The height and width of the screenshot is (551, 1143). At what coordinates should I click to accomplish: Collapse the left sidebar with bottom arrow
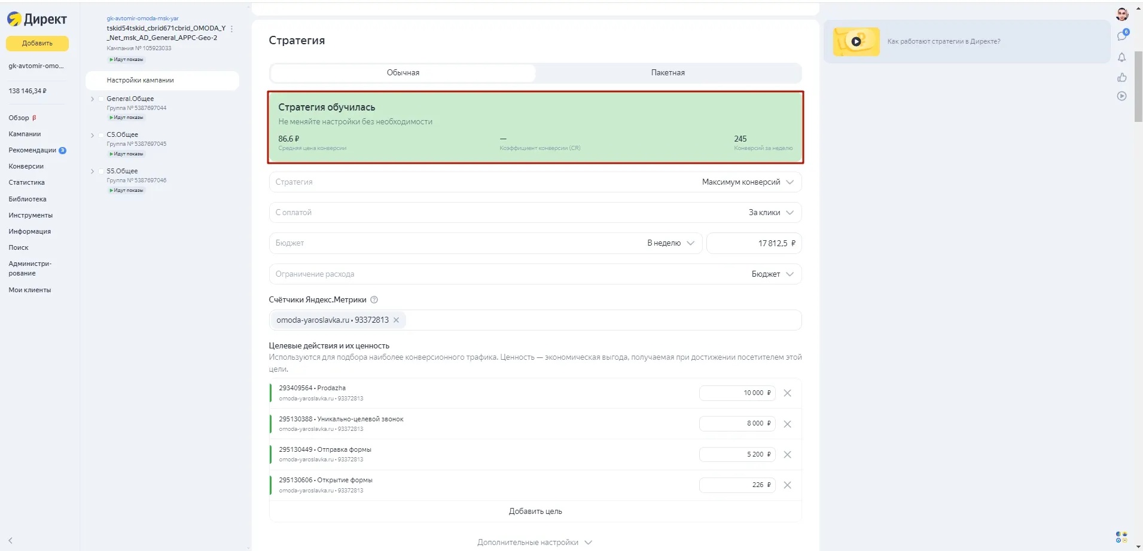pos(10,540)
